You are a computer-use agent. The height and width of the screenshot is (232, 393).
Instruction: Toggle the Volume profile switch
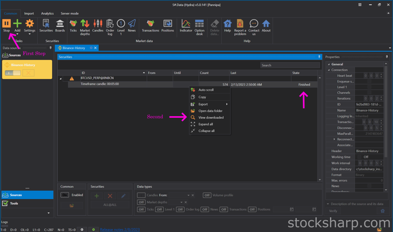point(207,195)
